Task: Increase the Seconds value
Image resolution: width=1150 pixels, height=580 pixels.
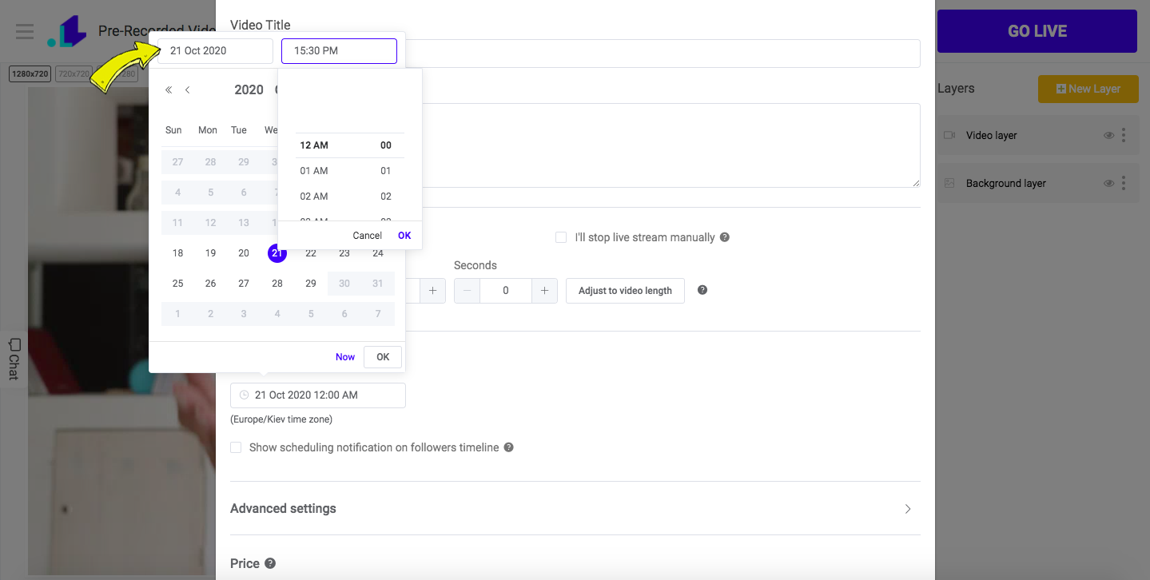Action: click(544, 291)
